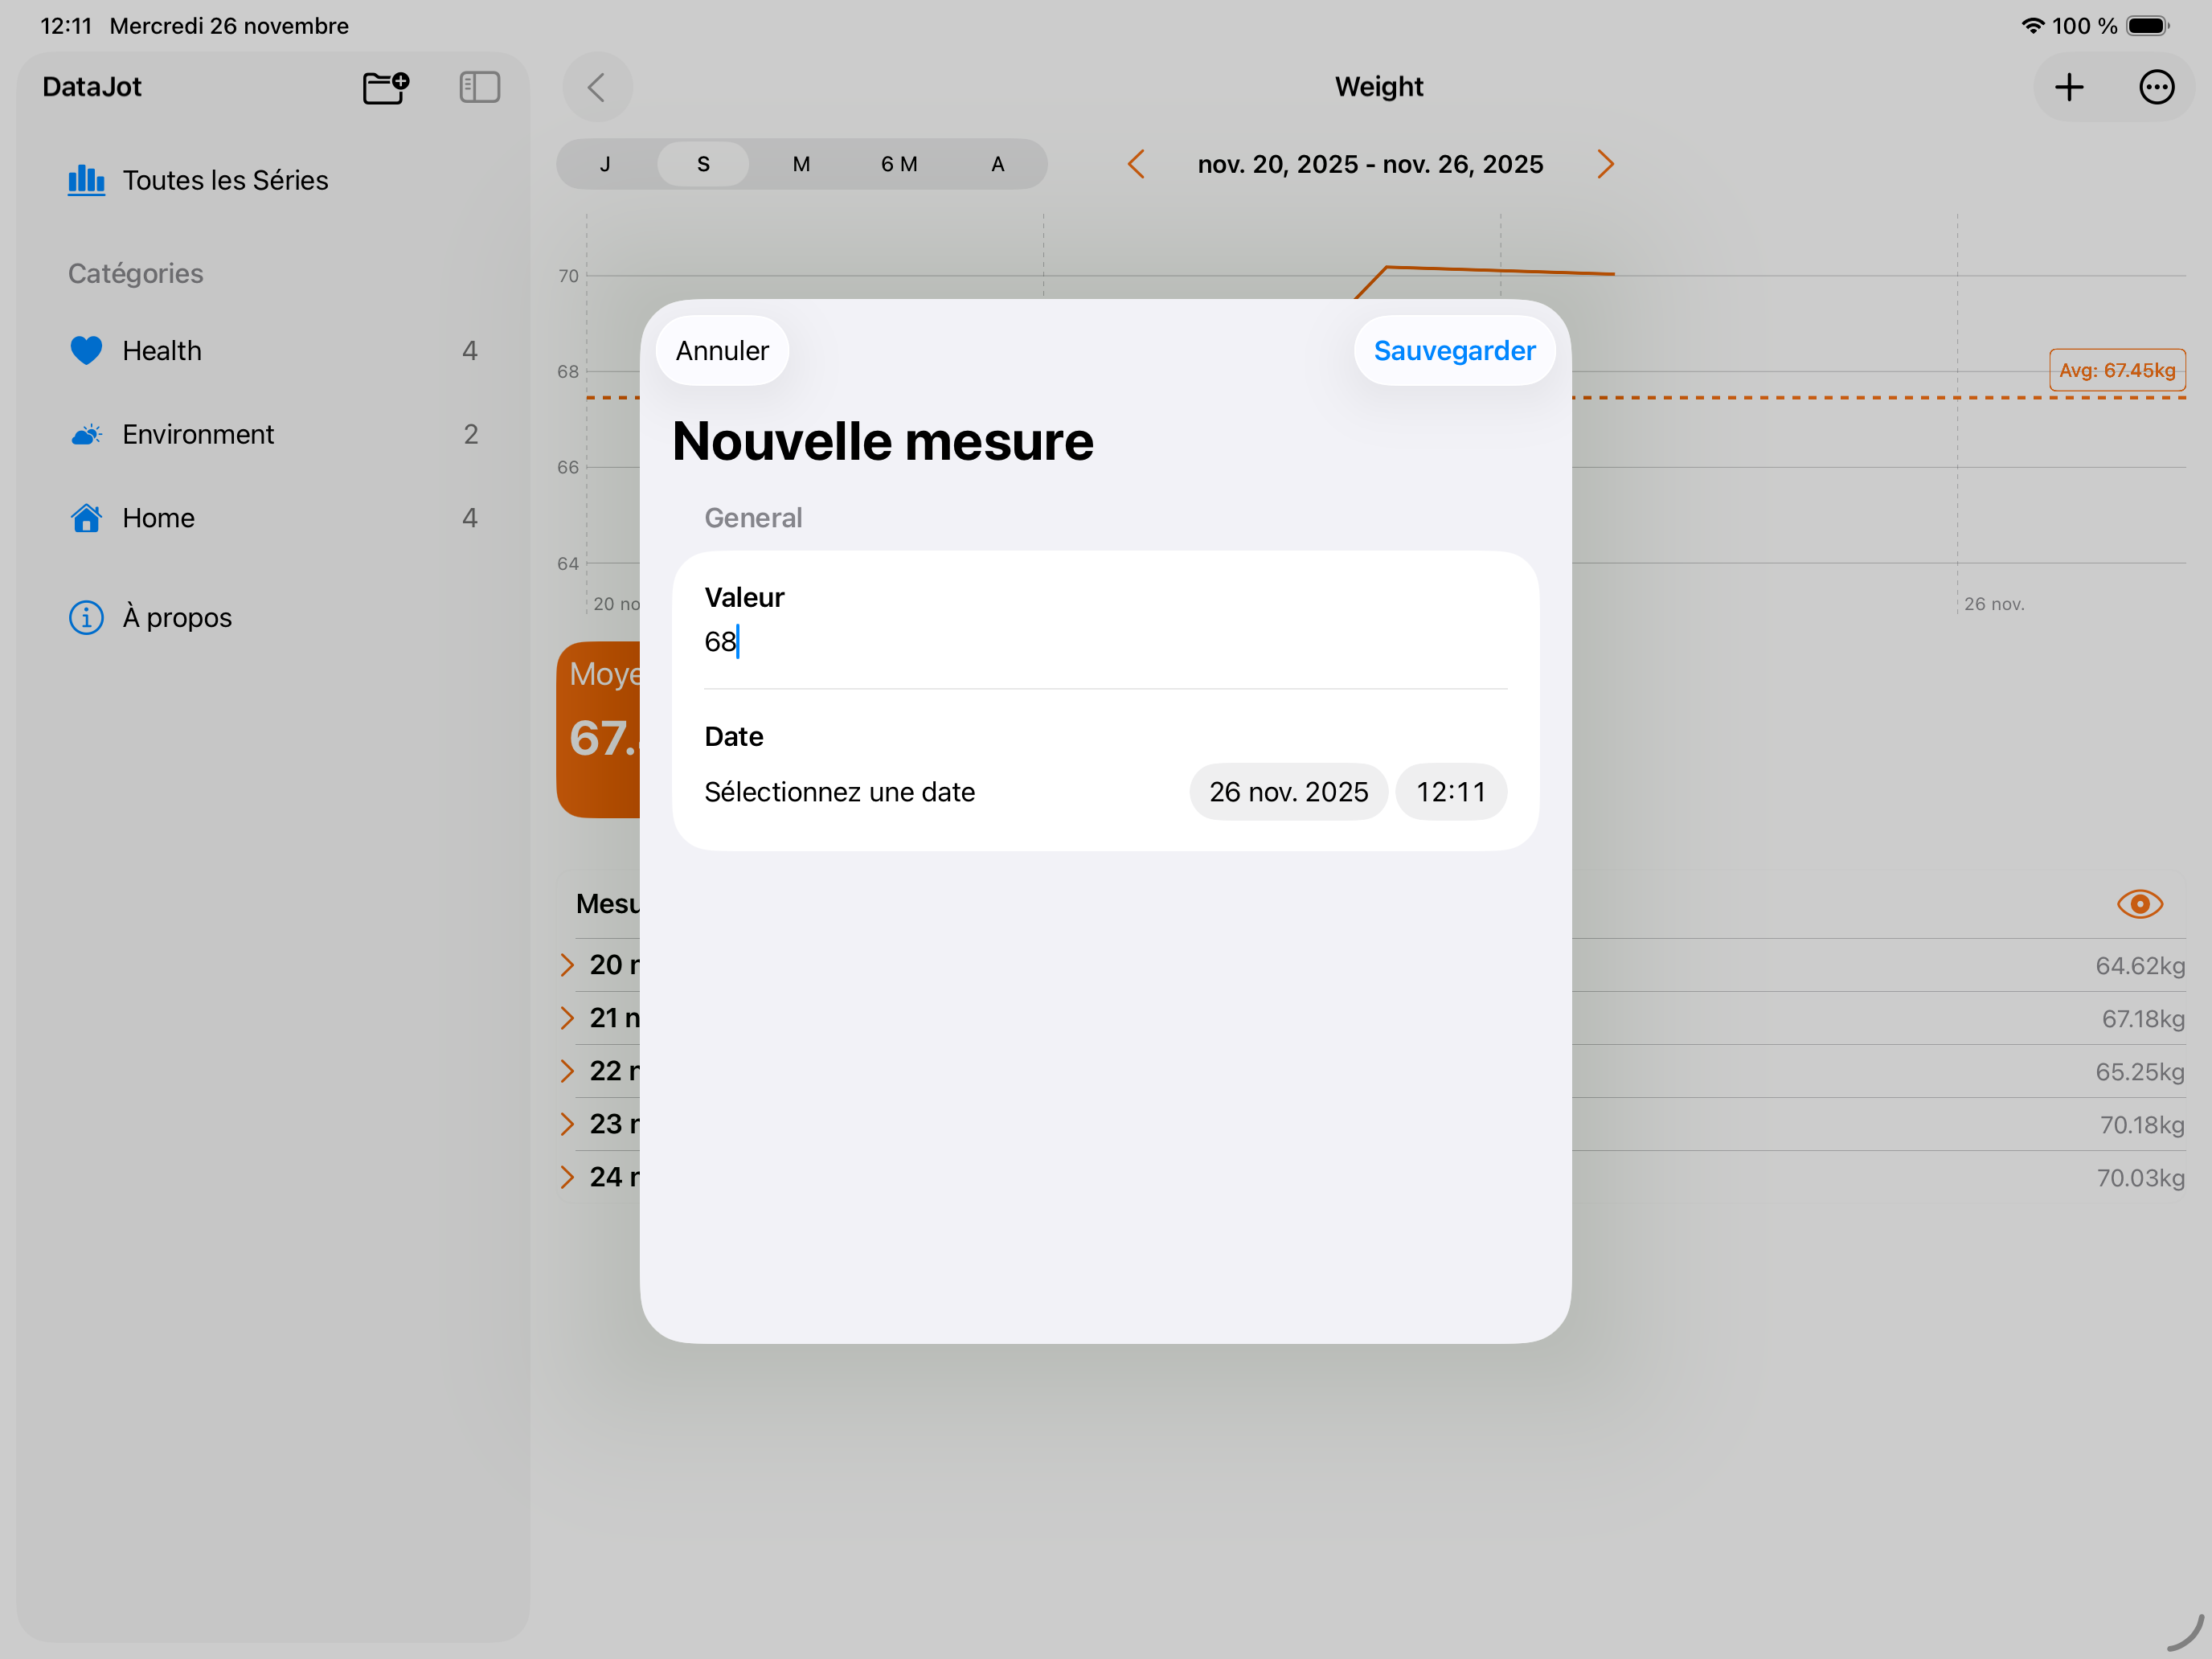Toggle visibility of the measurements list
Screen dimensions: 2212x1659
(2139, 903)
